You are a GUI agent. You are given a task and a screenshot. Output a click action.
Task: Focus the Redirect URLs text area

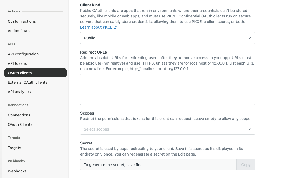coord(167,89)
